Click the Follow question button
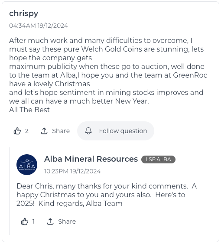 [x=116, y=131]
